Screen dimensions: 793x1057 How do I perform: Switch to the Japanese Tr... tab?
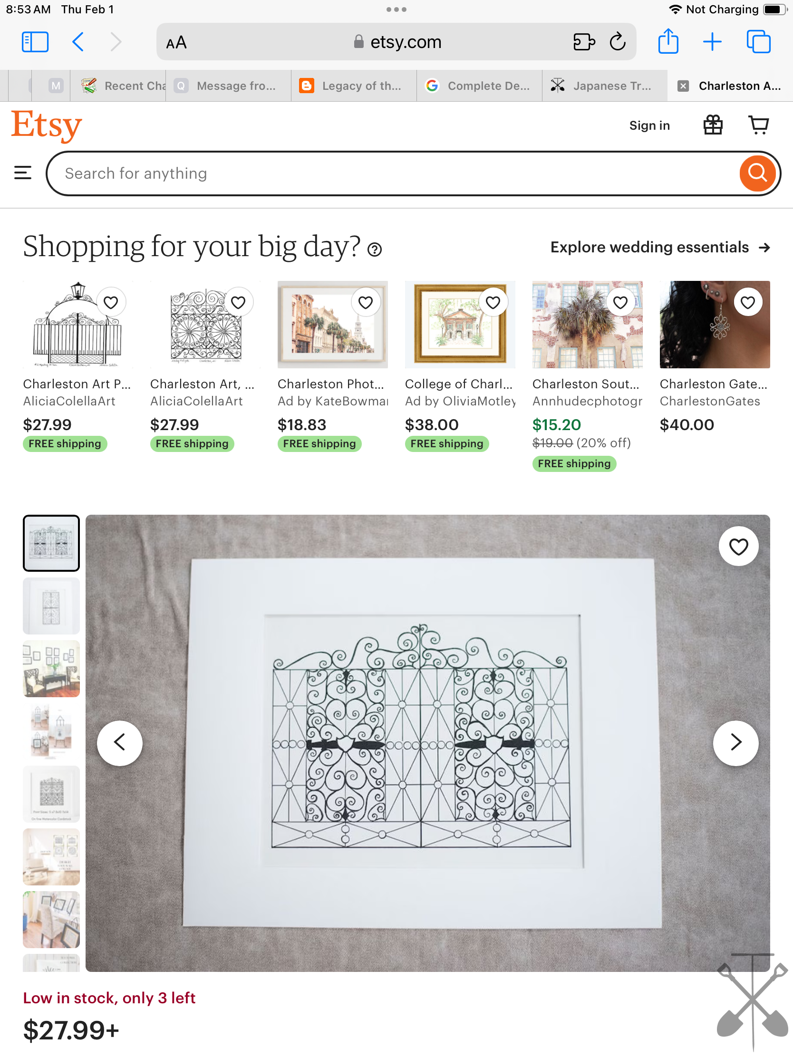point(604,86)
